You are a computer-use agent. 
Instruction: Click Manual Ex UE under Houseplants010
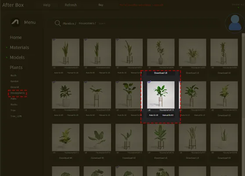pyautogui.click(x=168, y=115)
